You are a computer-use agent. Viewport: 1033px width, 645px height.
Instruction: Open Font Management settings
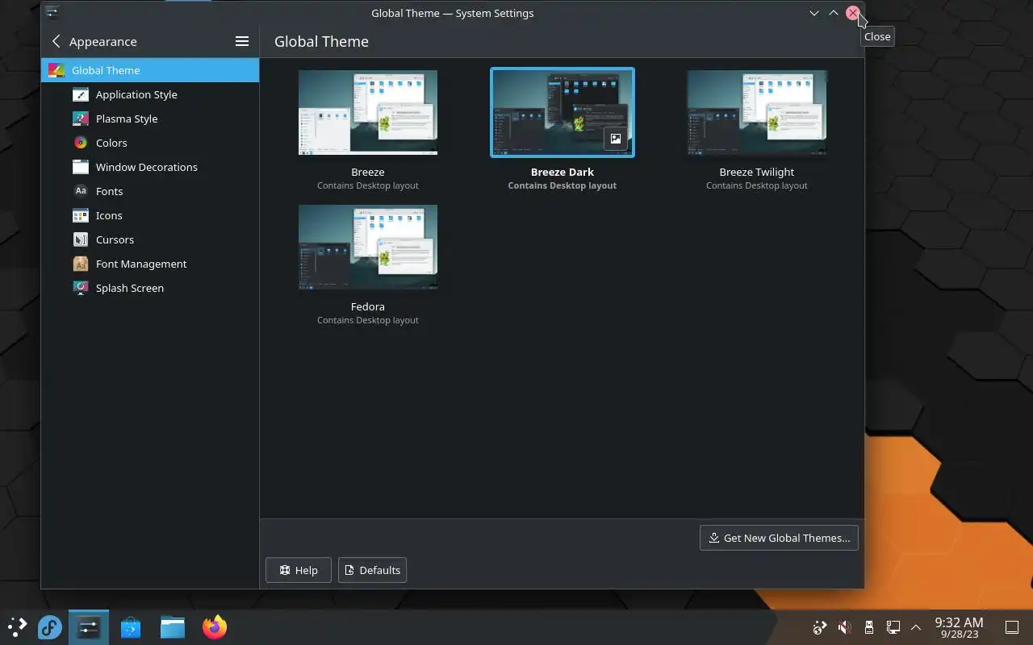[150, 264]
